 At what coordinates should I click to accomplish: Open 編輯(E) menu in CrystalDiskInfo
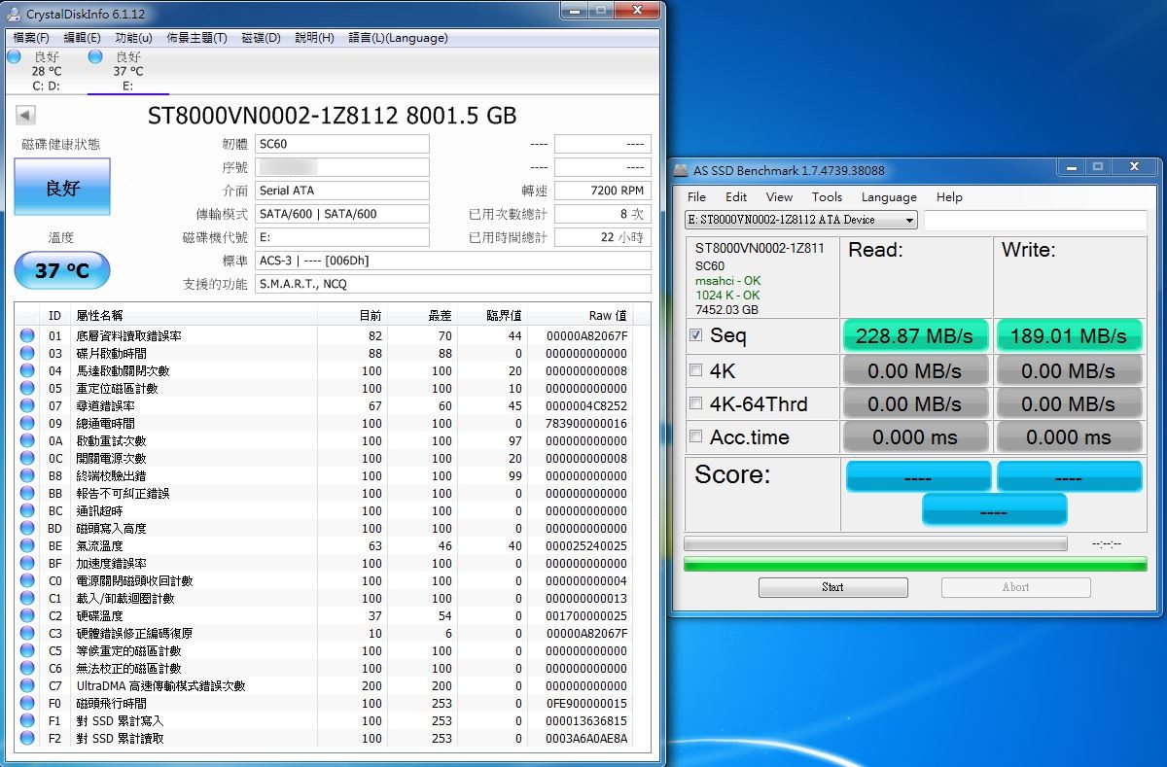click(82, 38)
